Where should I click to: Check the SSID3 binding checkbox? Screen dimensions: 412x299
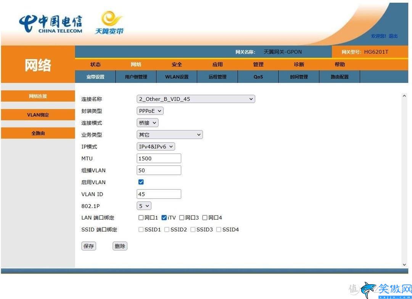pos(193,230)
